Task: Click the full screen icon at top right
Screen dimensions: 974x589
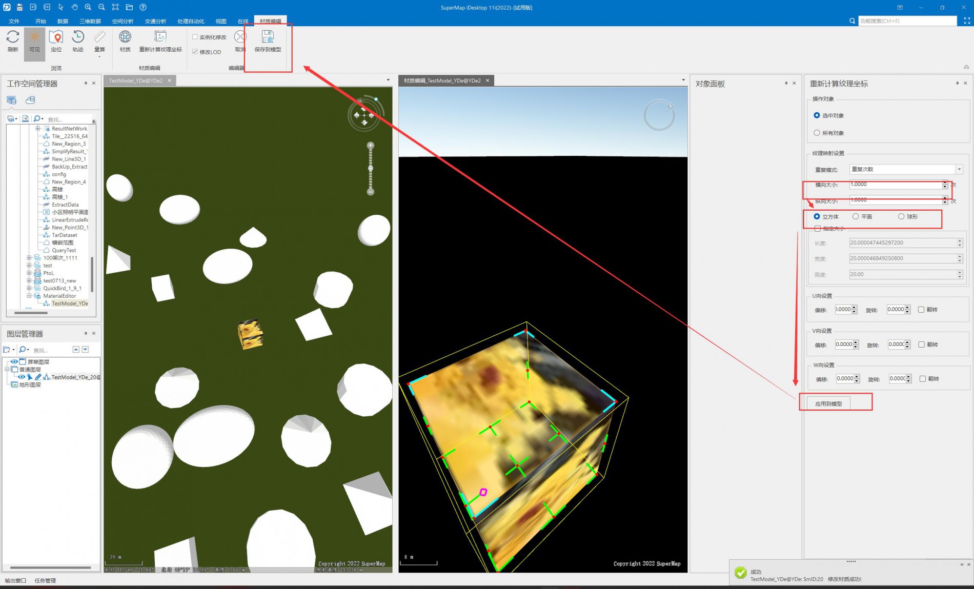Action: click(967, 21)
